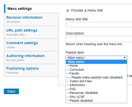
Task: Click the Save button
Action: tap(11, 91)
